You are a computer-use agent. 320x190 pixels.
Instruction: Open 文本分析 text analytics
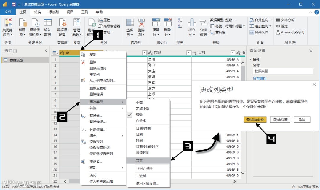(x=285, y=20)
